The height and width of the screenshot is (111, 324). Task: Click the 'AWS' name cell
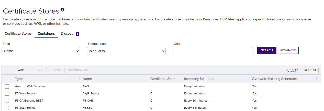[86, 86]
